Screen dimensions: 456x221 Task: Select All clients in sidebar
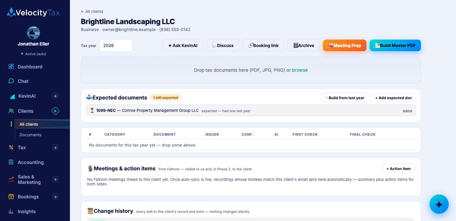(x=42, y=124)
